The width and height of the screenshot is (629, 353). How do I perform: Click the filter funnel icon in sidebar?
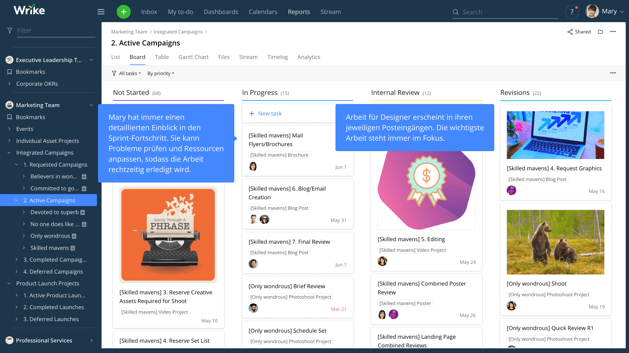pos(10,31)
